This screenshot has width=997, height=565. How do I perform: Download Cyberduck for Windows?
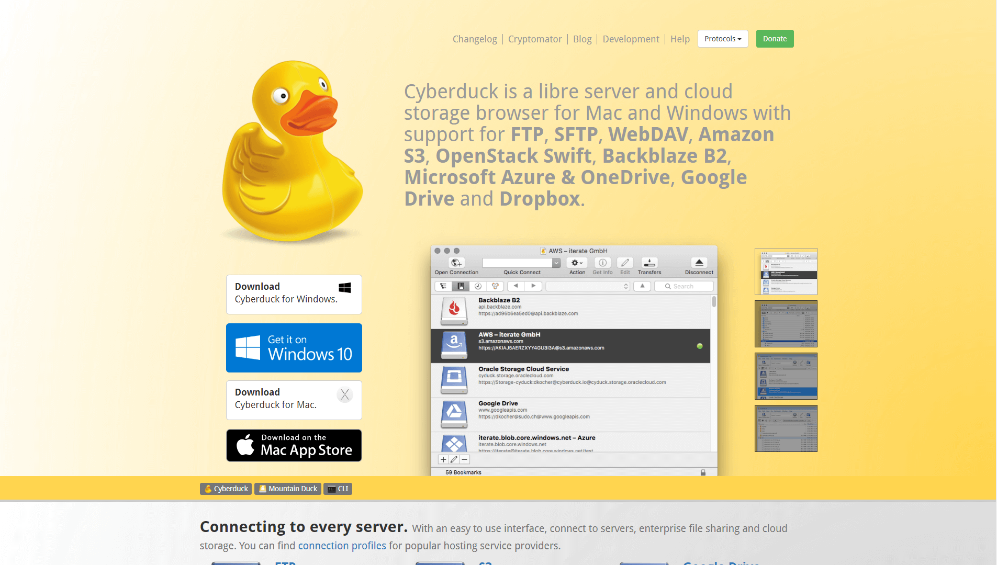(x=294, y=295)
